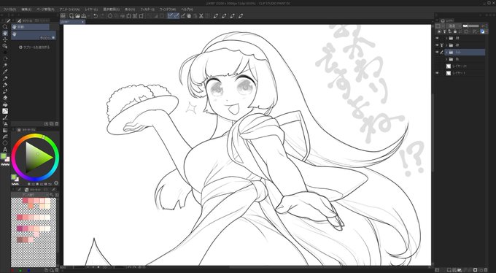
Task: Toggle second highlighted snap button in command bar
Action: (177, 16)
